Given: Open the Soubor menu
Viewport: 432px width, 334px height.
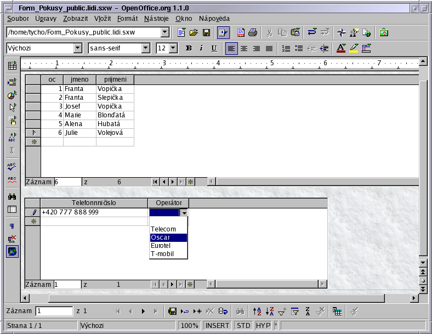Looking at the screenshot, I should click(x=18, y=19).
